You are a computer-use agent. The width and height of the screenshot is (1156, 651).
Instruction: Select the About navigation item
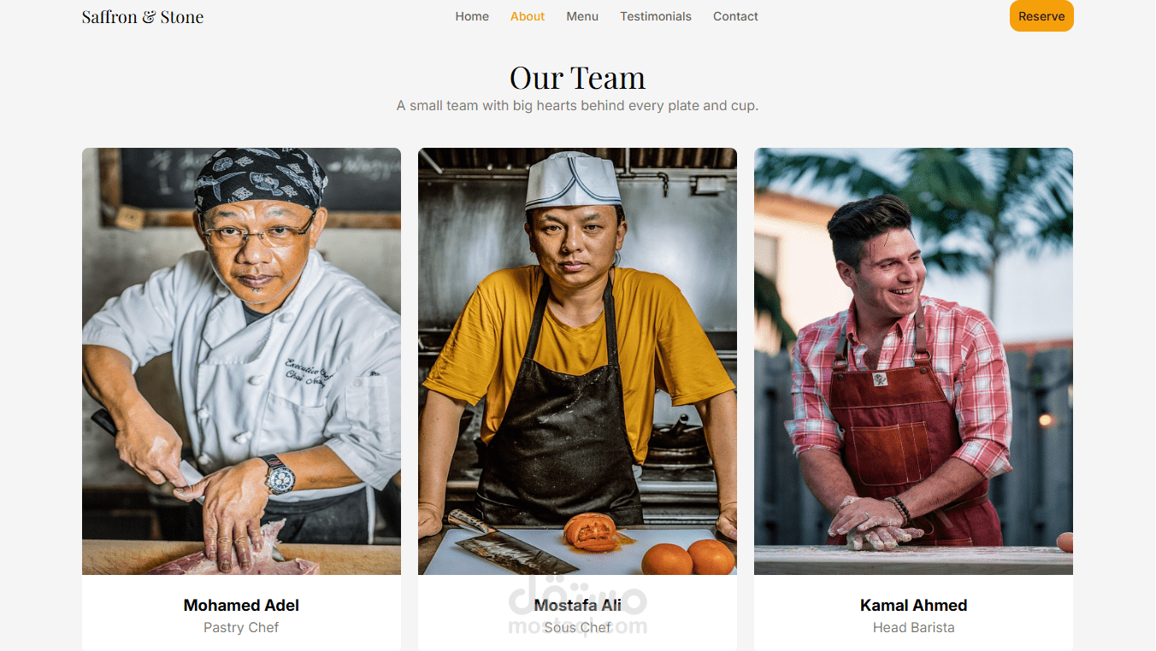pyautogui.click(x=528, y=16)
